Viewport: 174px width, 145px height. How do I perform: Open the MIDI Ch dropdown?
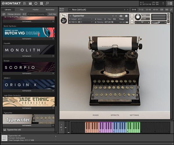[81, 22]
